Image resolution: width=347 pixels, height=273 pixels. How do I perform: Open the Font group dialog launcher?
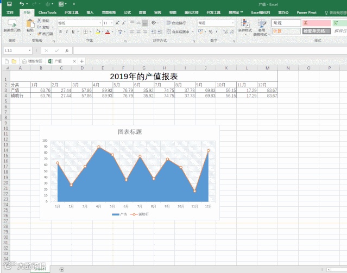coord(125,41)
